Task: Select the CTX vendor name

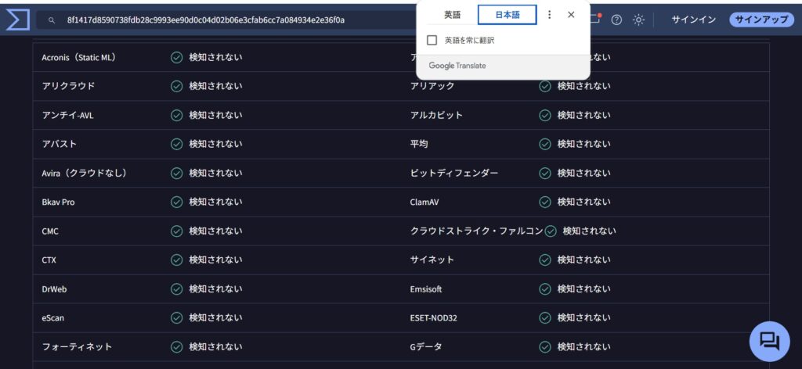Action: (49, 260)
